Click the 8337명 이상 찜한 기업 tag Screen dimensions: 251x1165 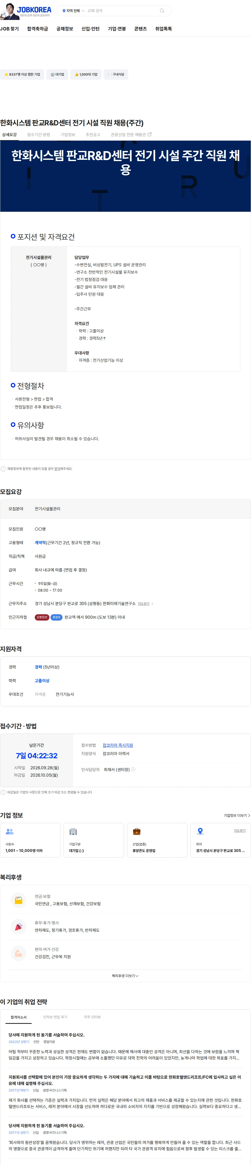pos(22,74)
